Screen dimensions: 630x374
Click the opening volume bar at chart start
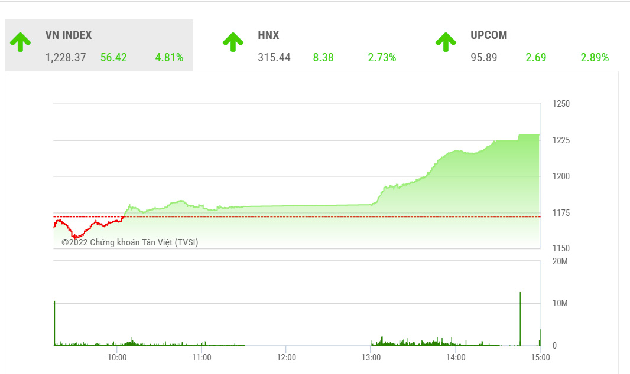(54, 323)
